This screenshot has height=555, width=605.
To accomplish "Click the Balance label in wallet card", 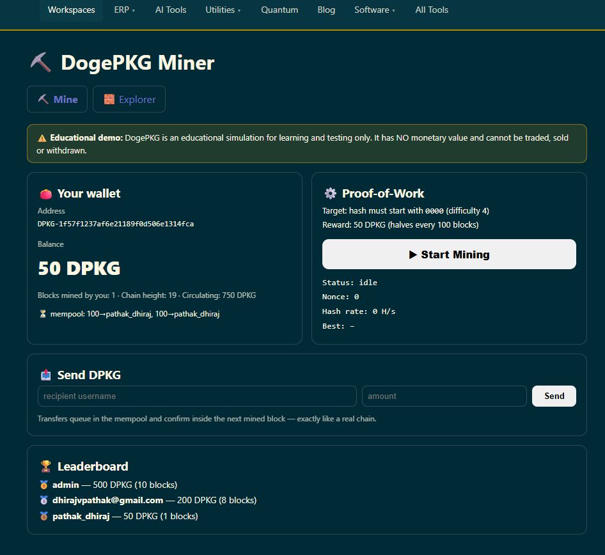I will click(x=51, y=244).
